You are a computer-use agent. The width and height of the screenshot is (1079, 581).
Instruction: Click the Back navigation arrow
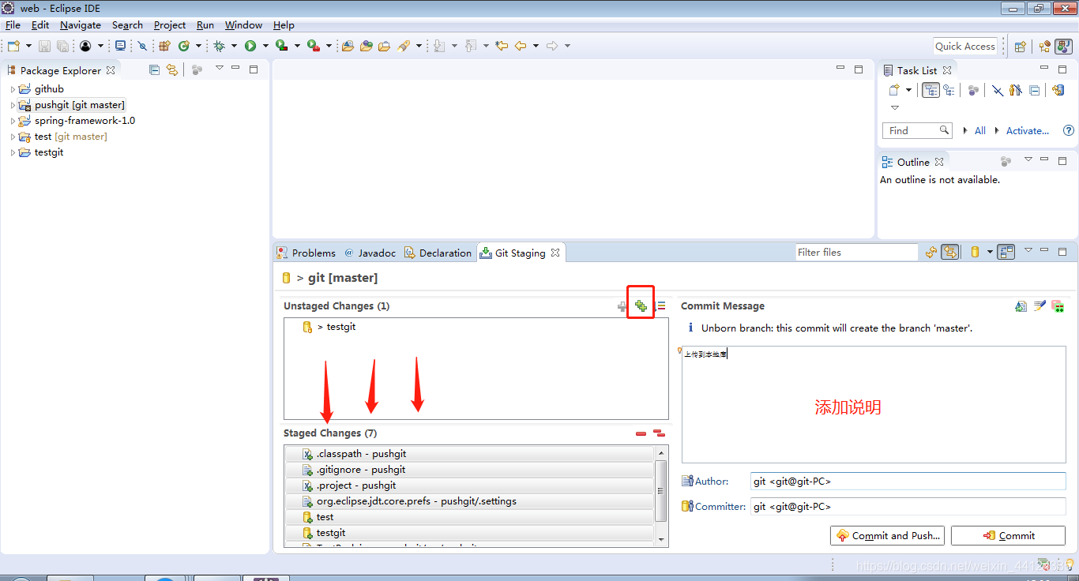click(x=521, y=46)
